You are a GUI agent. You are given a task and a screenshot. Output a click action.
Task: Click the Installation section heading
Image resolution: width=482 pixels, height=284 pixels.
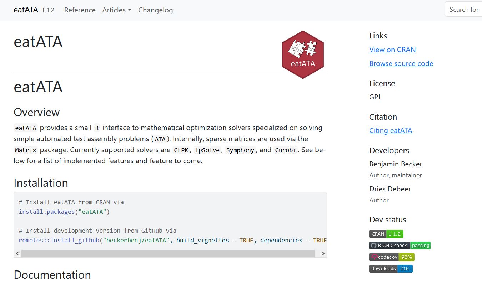coord(41,183)
